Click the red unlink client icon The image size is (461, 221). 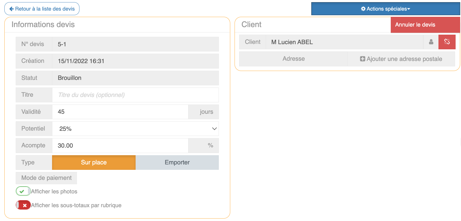pos(447,42)
